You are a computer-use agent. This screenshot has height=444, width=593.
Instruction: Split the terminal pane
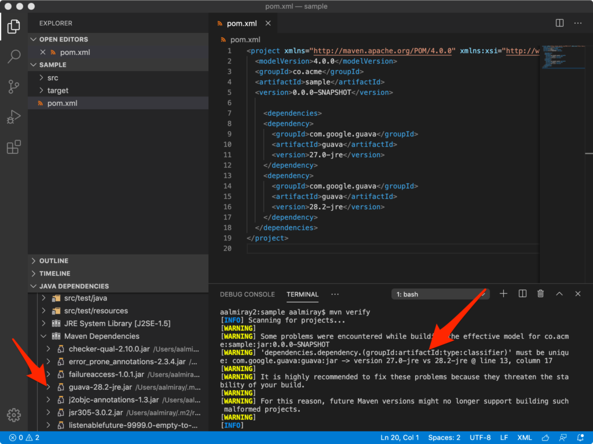pos(522,294)
